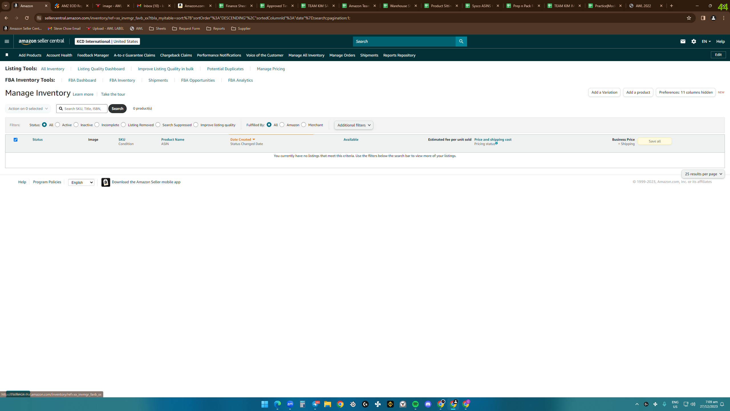Select the Listing Removed radio button
The width and height of the screenshot is (730, 411).
click(123, 125)
